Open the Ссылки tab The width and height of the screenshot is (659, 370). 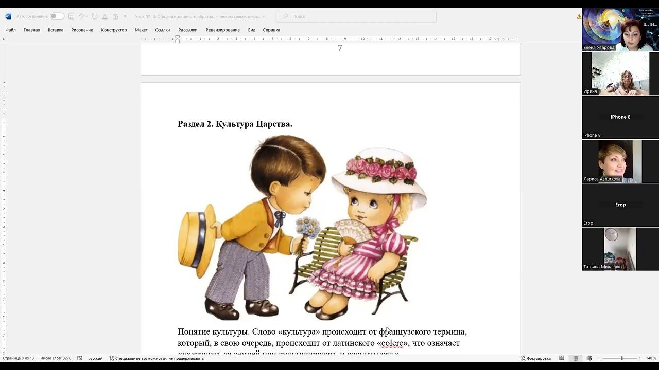pos(163,30)
